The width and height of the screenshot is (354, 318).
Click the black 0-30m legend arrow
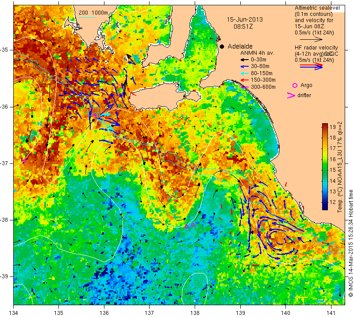tap(244, 60)
